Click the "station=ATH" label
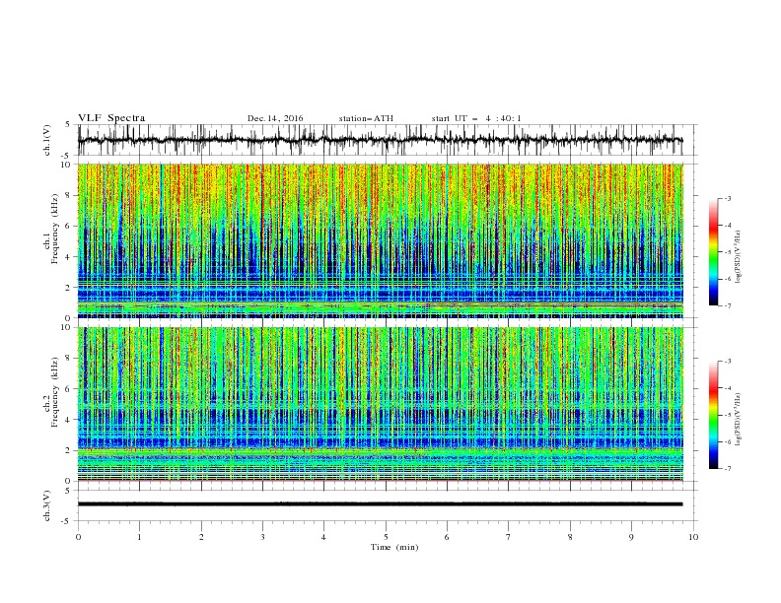 click(366, 118)
